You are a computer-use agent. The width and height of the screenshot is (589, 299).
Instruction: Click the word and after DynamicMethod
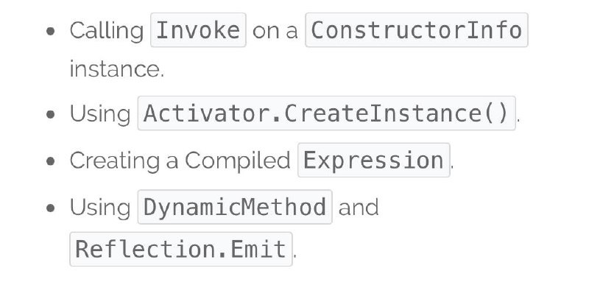pos(359,208)
